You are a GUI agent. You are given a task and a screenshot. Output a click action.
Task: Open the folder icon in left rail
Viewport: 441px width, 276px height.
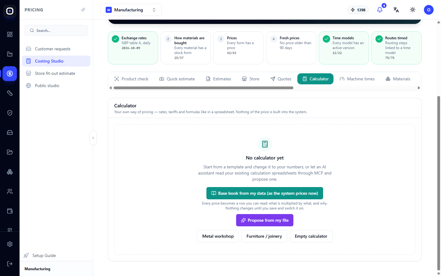click(x=10, y=152)
